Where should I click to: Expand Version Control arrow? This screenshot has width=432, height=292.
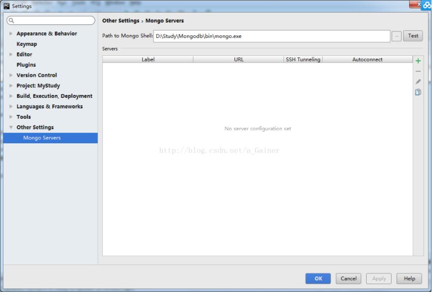[x=11, y=75]
